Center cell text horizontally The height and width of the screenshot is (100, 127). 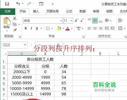[95, 28]
